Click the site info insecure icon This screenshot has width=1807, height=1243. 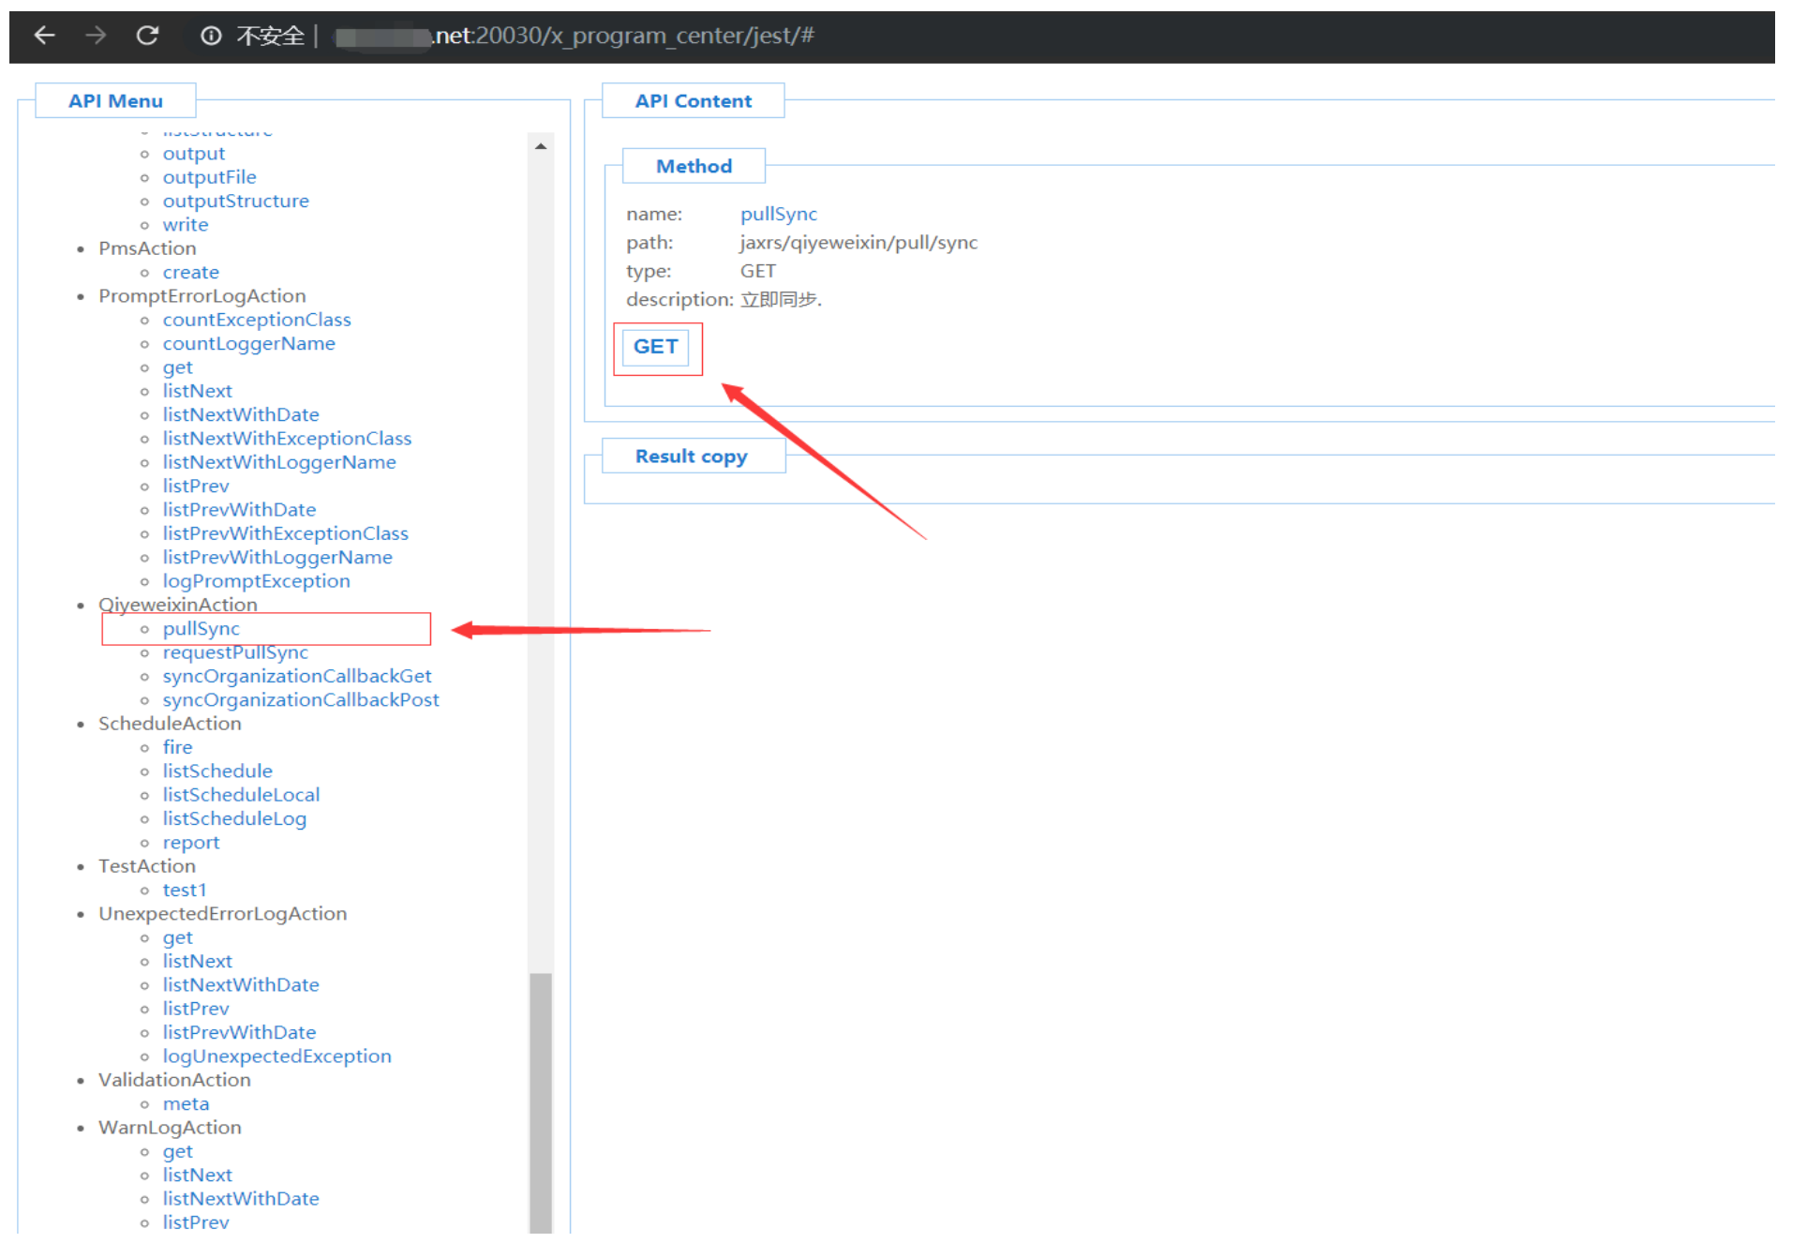point(211,36)
